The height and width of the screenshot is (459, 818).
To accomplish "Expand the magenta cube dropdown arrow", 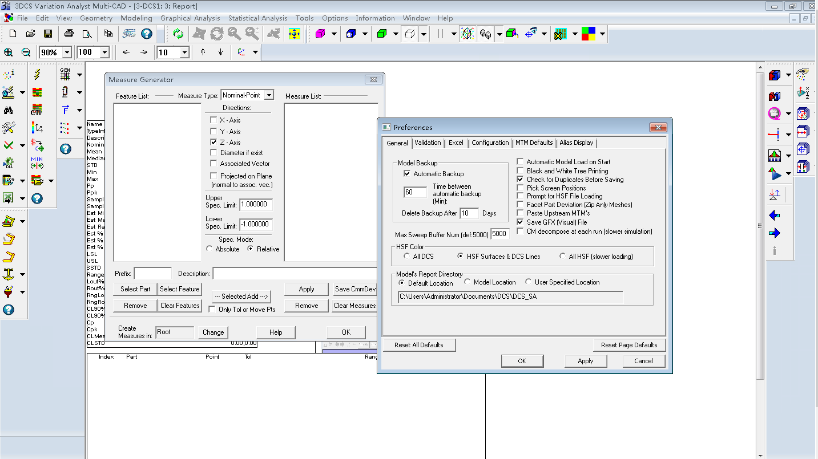I will 334,34.
